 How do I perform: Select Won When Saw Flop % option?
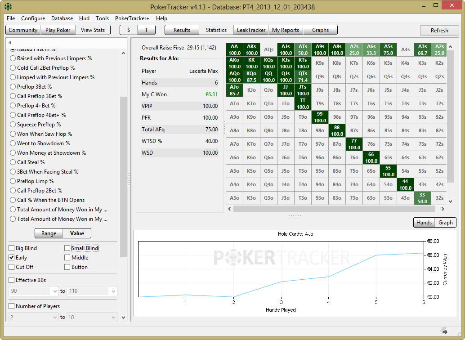pyautogui.click(x=41, y=134)
